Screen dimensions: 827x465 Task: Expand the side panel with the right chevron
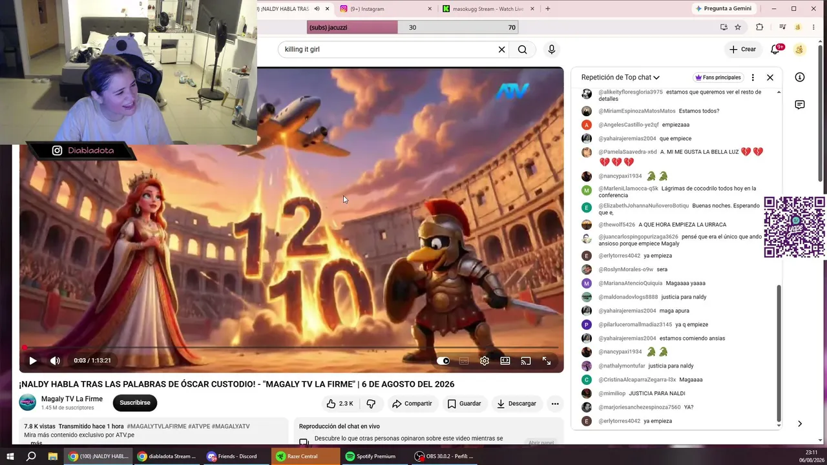coord(800,424)
